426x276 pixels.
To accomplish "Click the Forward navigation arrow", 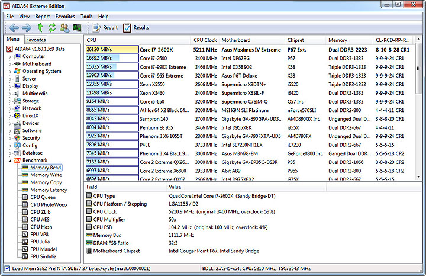I will pos(26,27).
